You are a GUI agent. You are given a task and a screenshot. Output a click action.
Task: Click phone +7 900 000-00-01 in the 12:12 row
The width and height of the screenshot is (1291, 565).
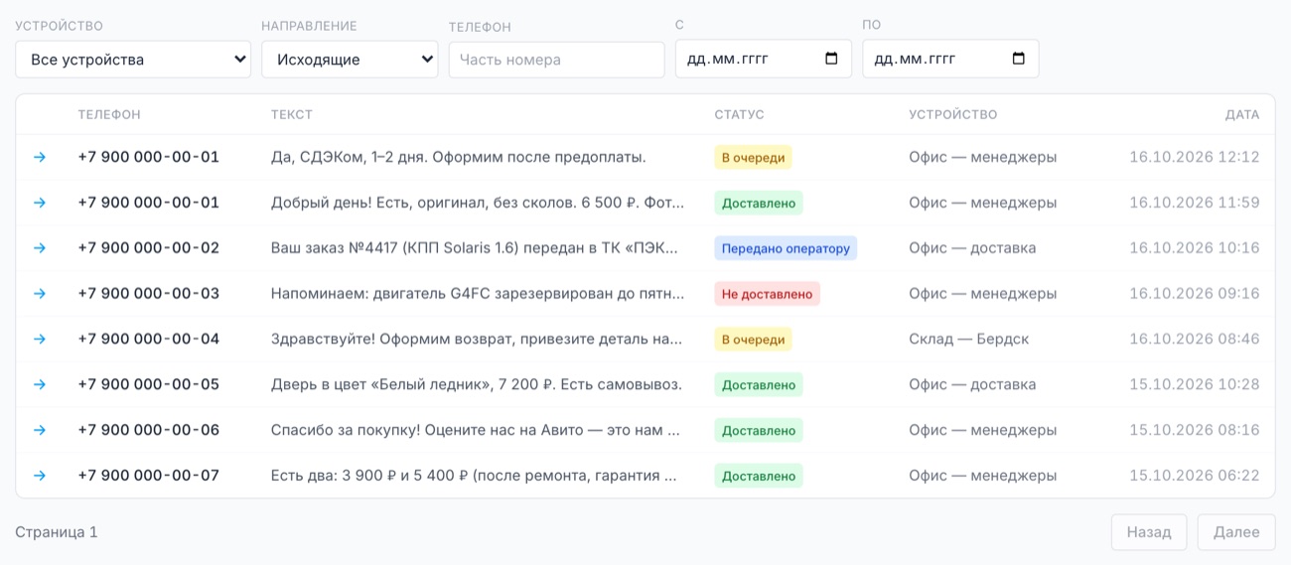pyautogui.click(x=149, y=157)
